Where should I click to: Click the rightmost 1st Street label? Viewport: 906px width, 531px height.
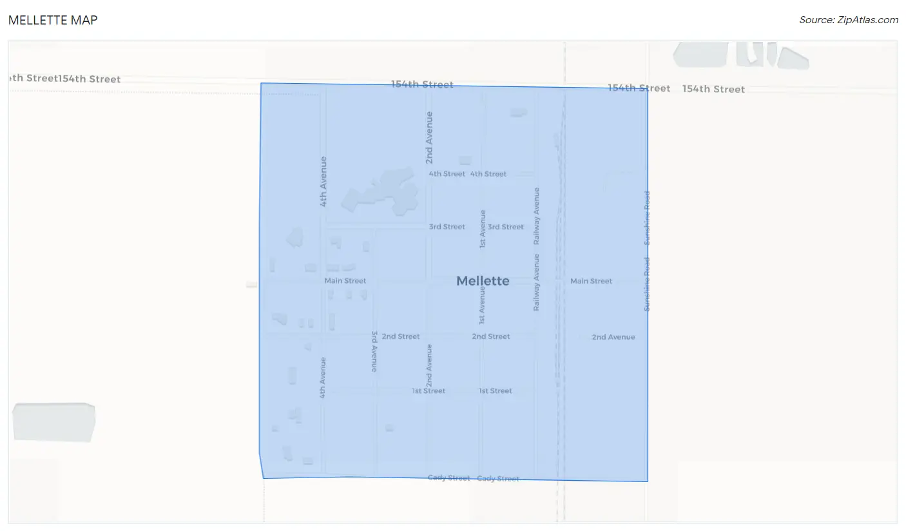point(496,391)
